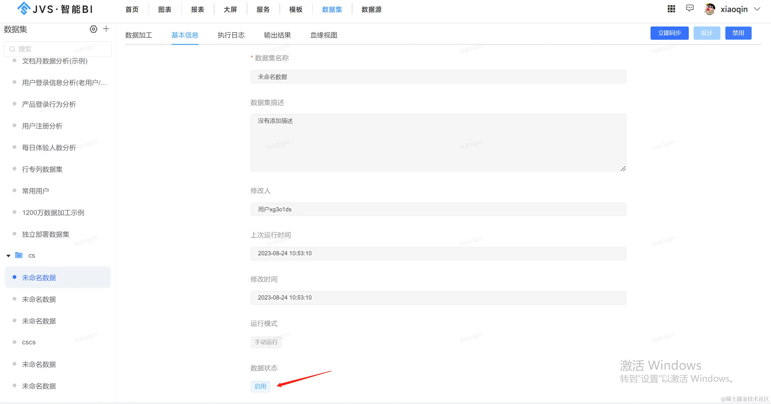
Task: Toggle the 启用 data status tag
Action: coord(260,386)
